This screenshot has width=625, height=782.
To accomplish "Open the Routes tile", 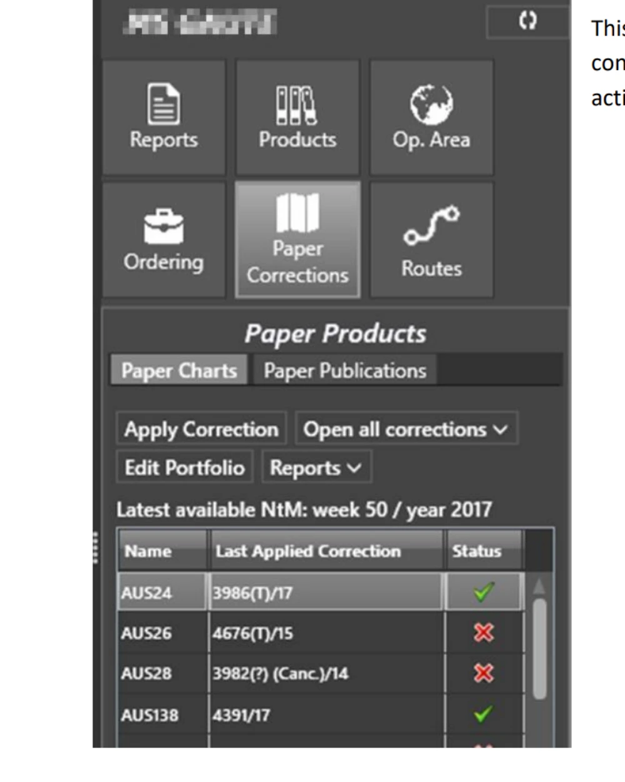I will [x=431, y=240].
